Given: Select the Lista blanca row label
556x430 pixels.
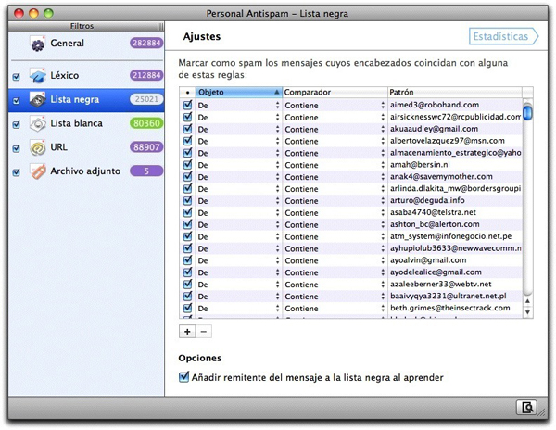Looking at the screenshot, I should pyautogui.click(x=76, y=123).
